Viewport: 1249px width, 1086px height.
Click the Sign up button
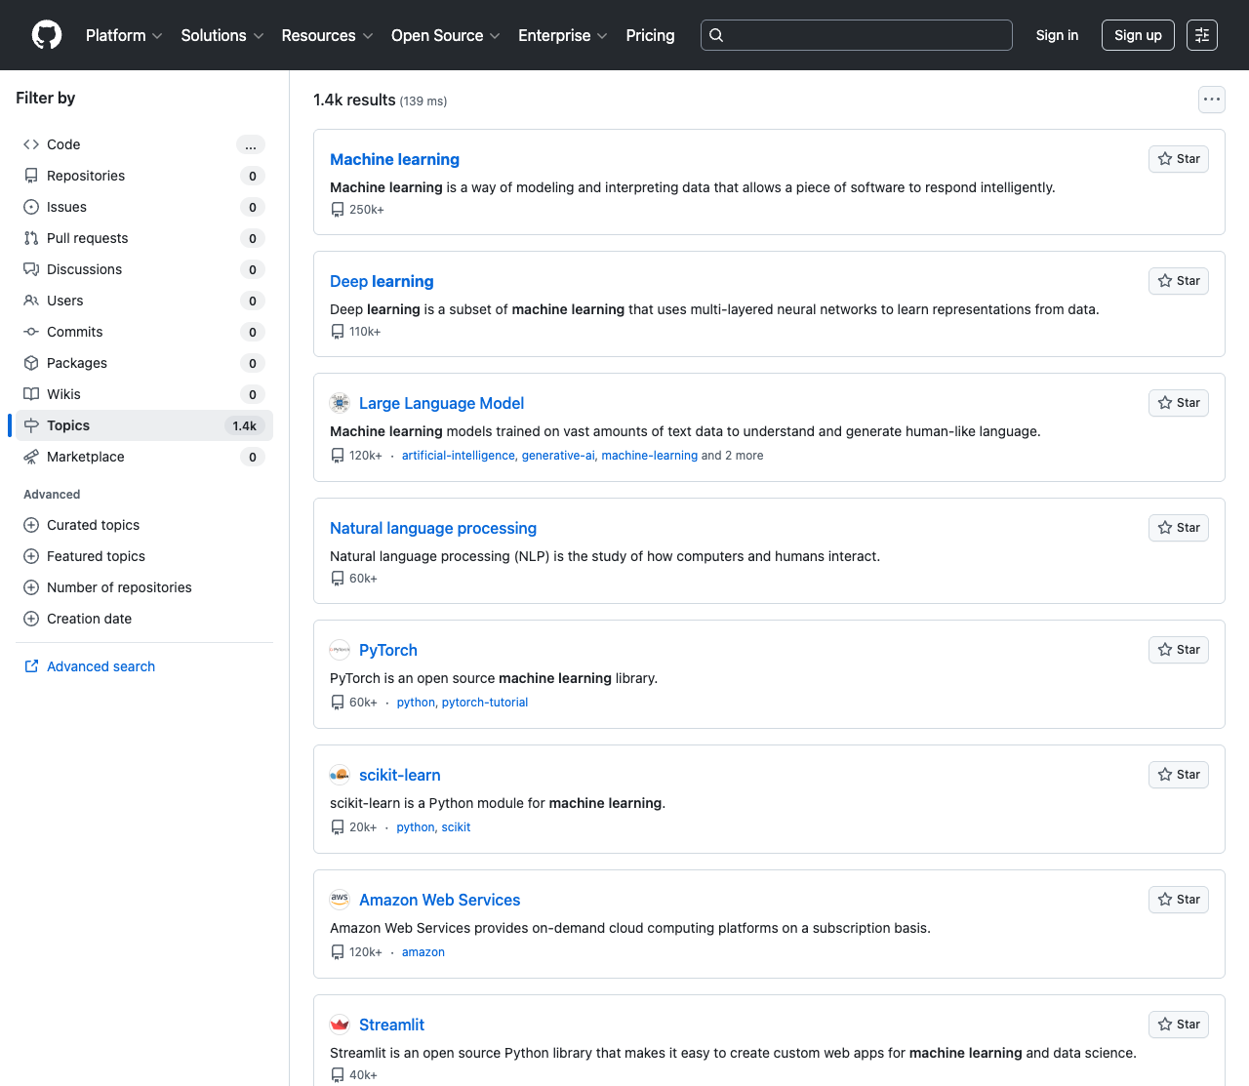pos(1138,35)
